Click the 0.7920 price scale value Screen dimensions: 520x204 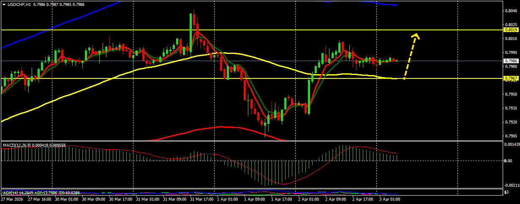(511, 122)
